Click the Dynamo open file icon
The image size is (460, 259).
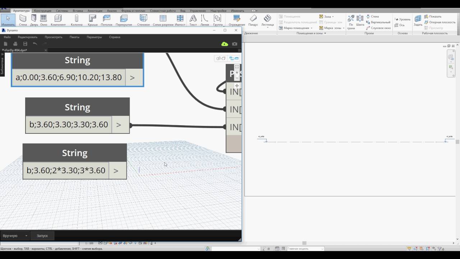pos(15,44)
